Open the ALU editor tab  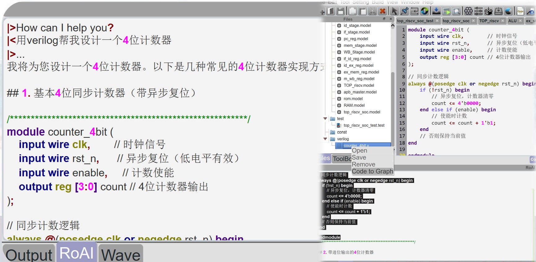click(x=512, y=21)
